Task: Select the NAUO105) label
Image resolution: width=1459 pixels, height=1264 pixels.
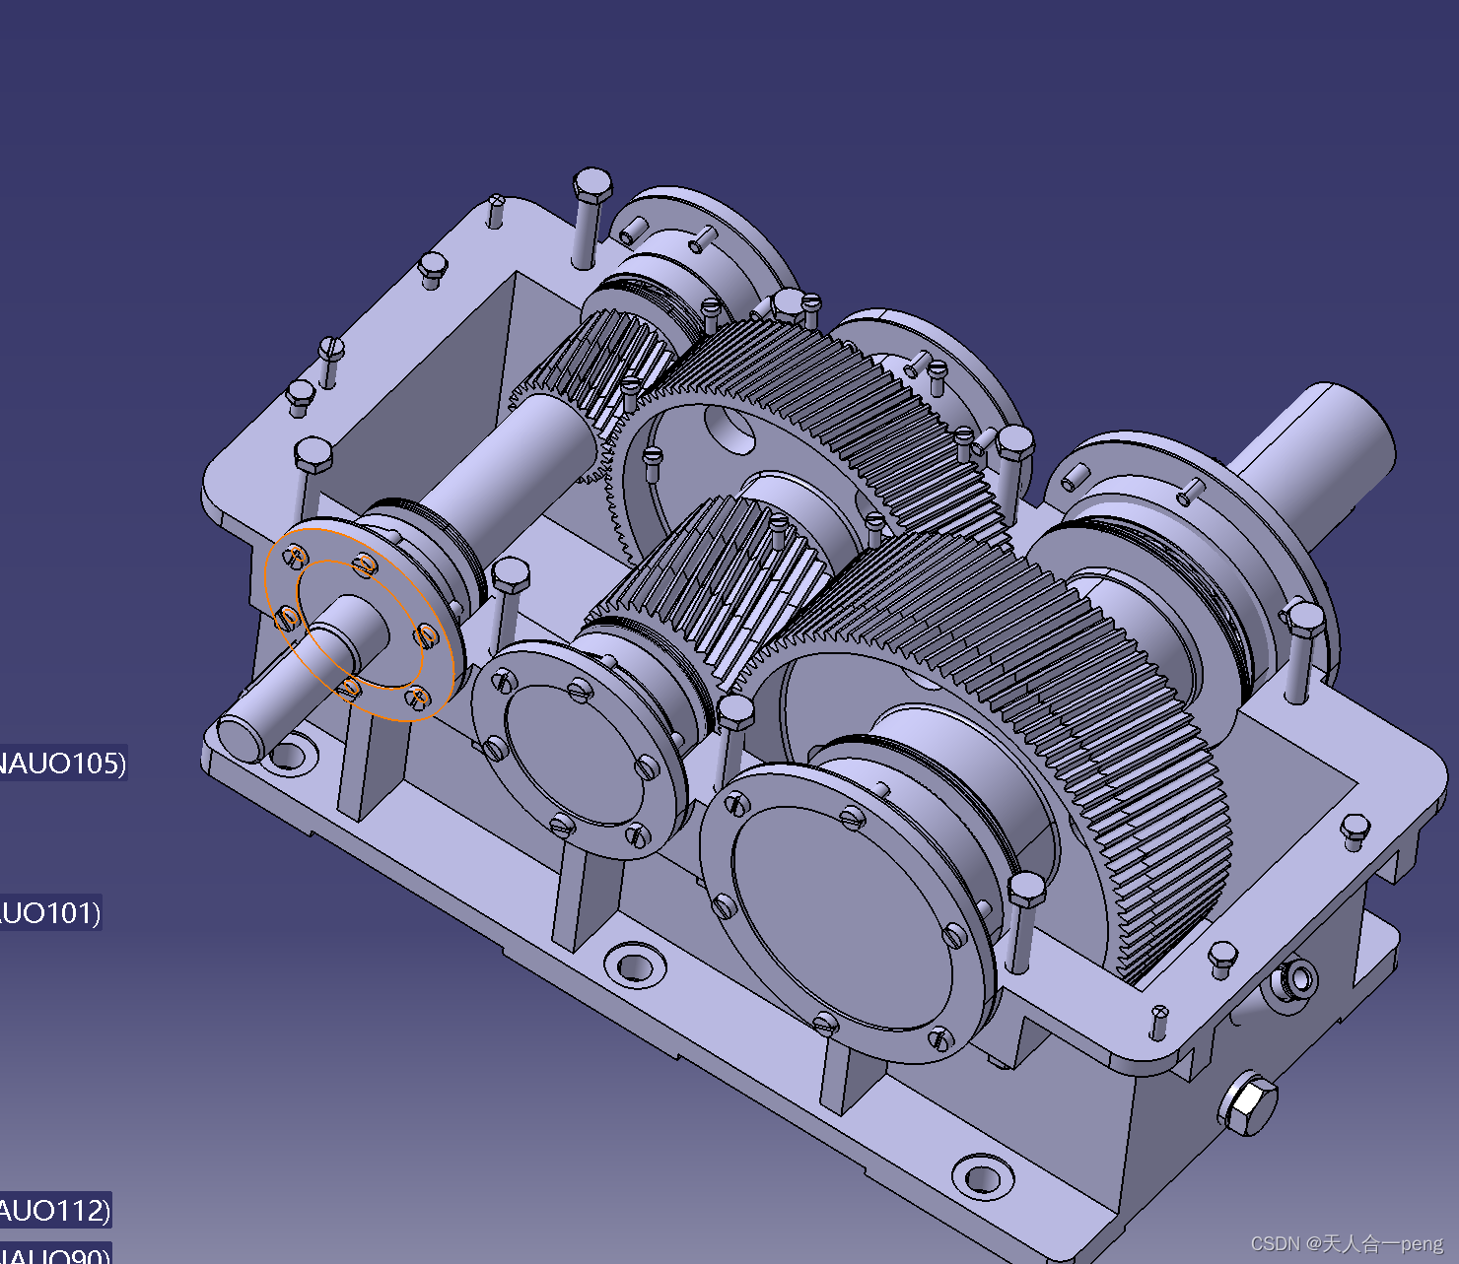Action: [63, 763]
